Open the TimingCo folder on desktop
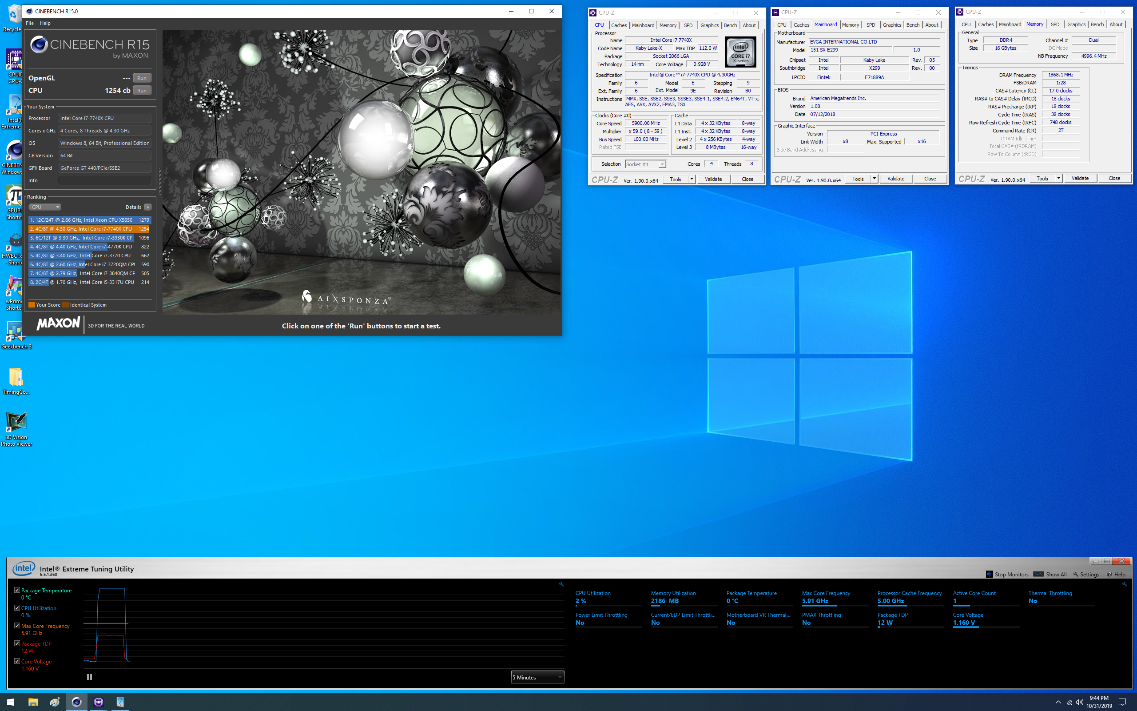Screen dimensions: 1137x711 16,381
